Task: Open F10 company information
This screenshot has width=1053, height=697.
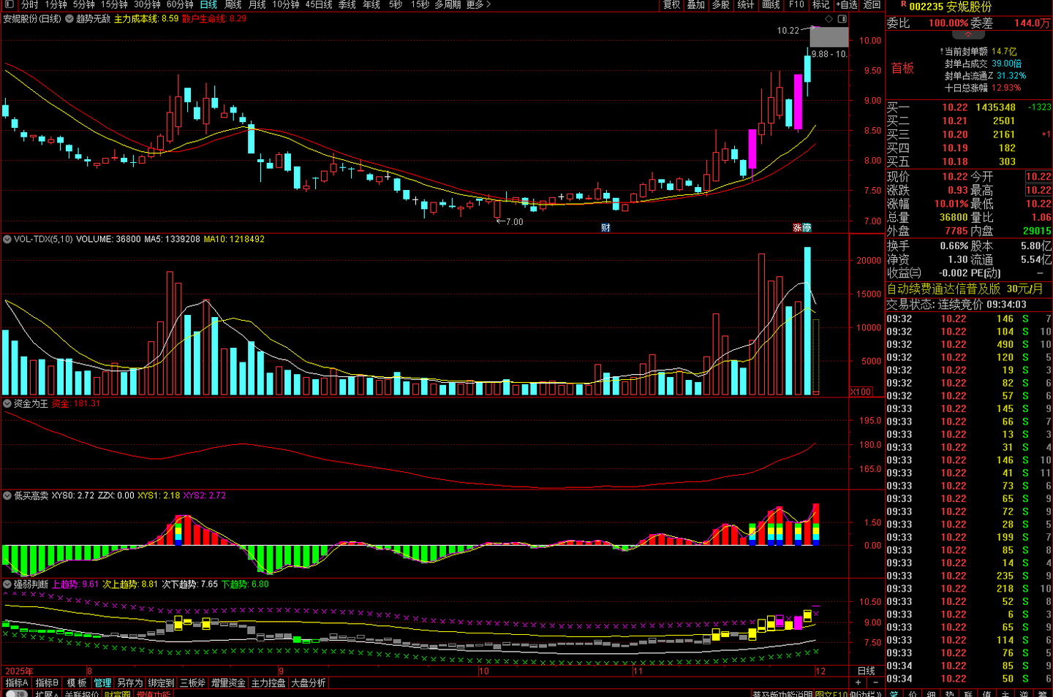Action: tap(796, 4)
